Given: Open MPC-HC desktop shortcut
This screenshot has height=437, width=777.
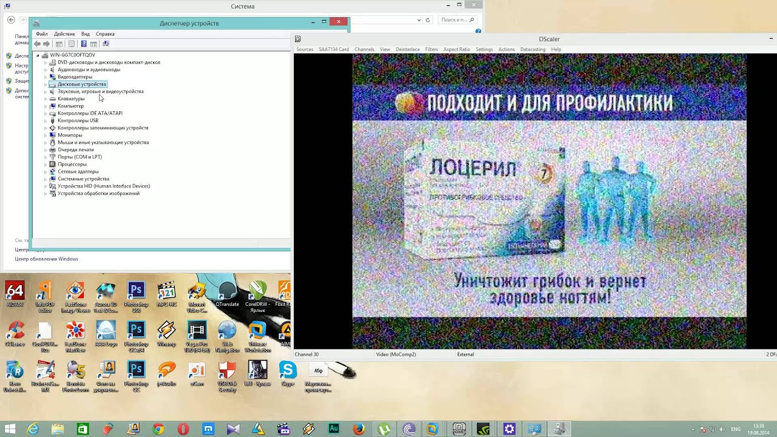Looking at the screenshot, I should [x=166, y=294].
